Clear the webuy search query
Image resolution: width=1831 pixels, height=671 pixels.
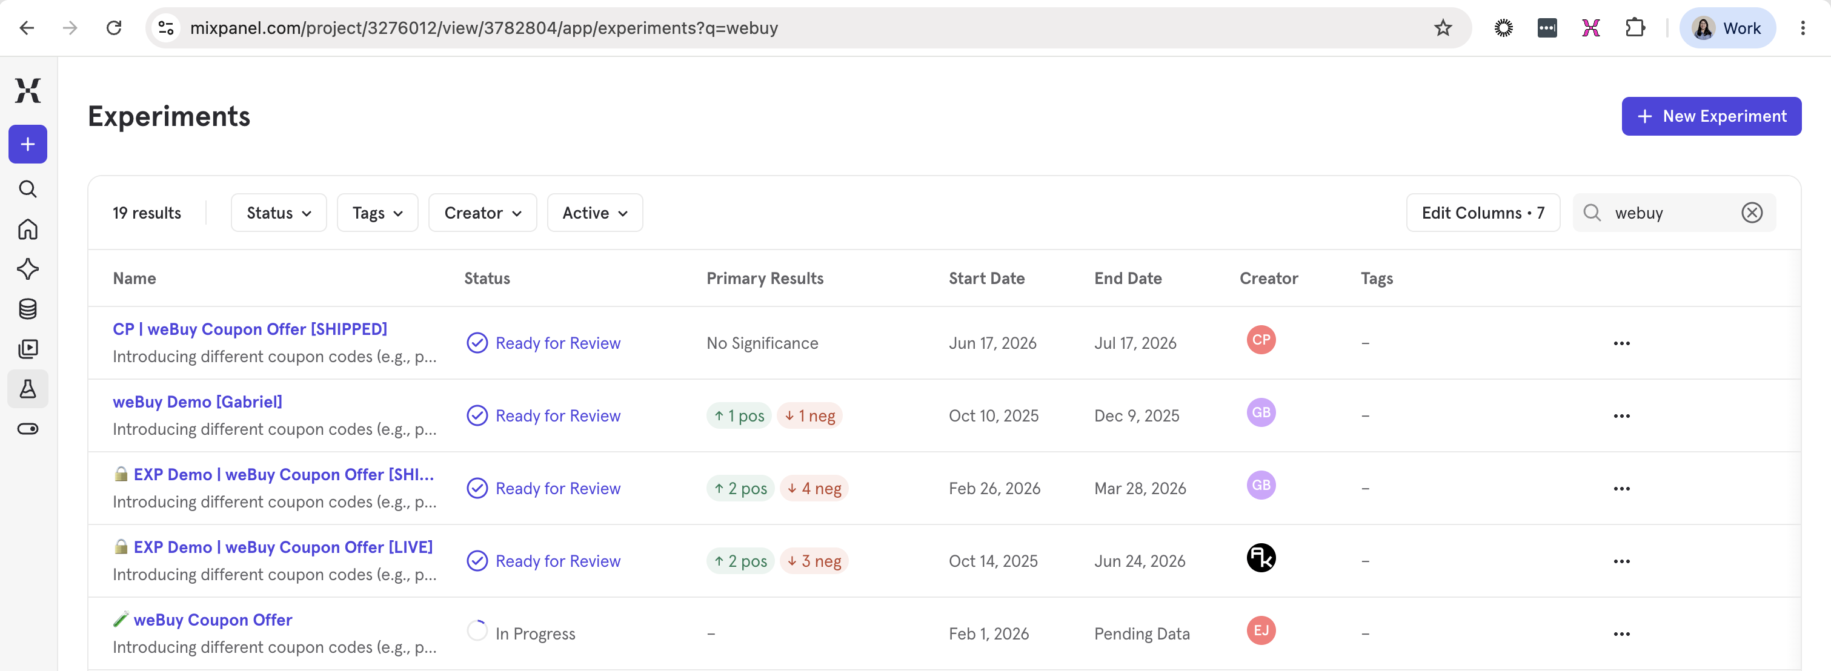click(1752, 213)
